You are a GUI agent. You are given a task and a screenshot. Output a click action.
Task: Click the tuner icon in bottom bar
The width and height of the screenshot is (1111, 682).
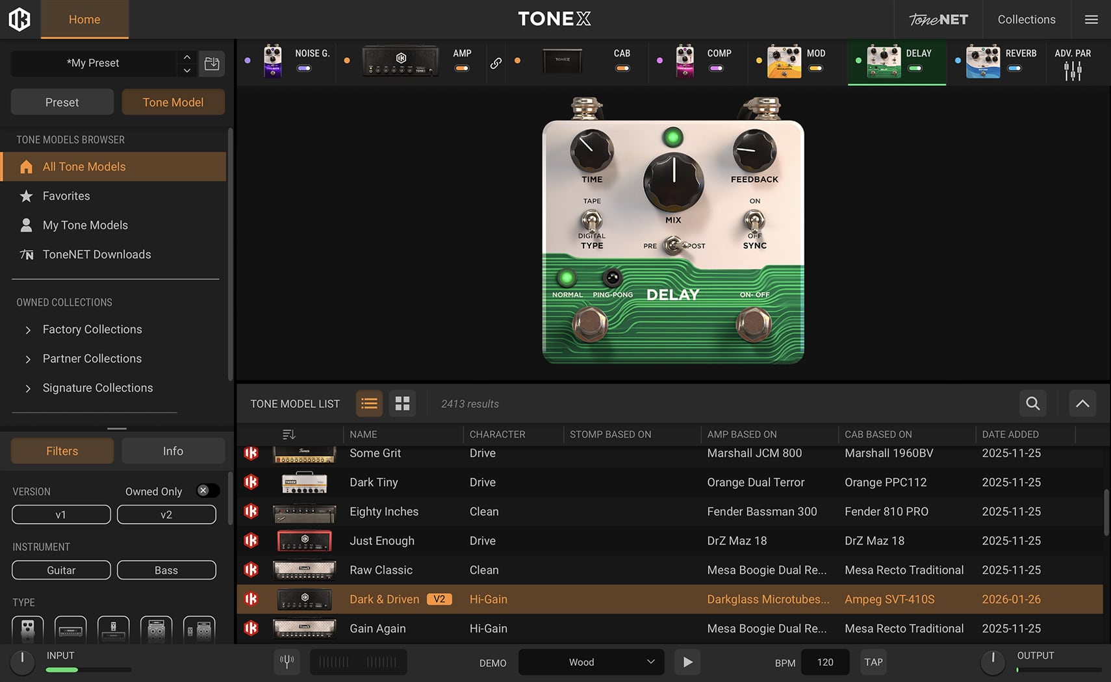(x=287, y=662)
